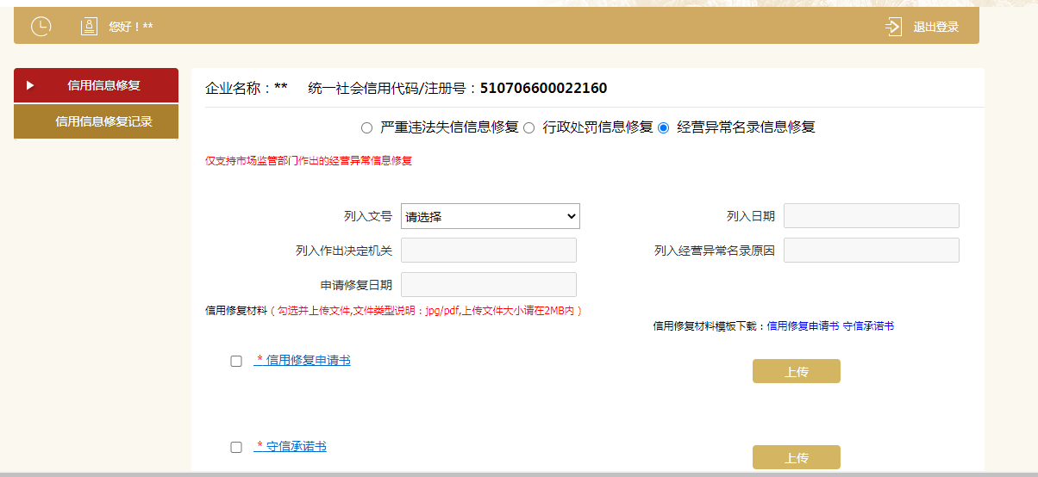This screenshot has height=477, width=1038.
Task: Click the 列入作出决定机关 input field
Action: 489,251
